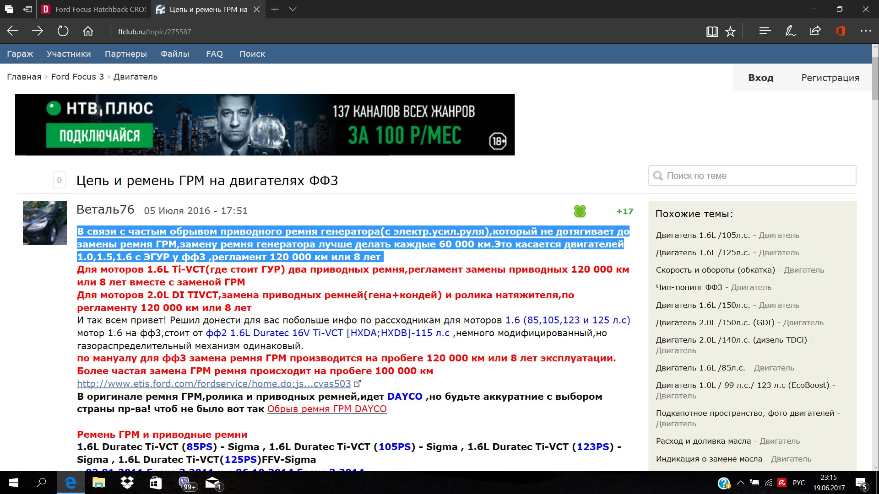Open Edge Reading view
The image size is (879, 494).
(711, 32)
